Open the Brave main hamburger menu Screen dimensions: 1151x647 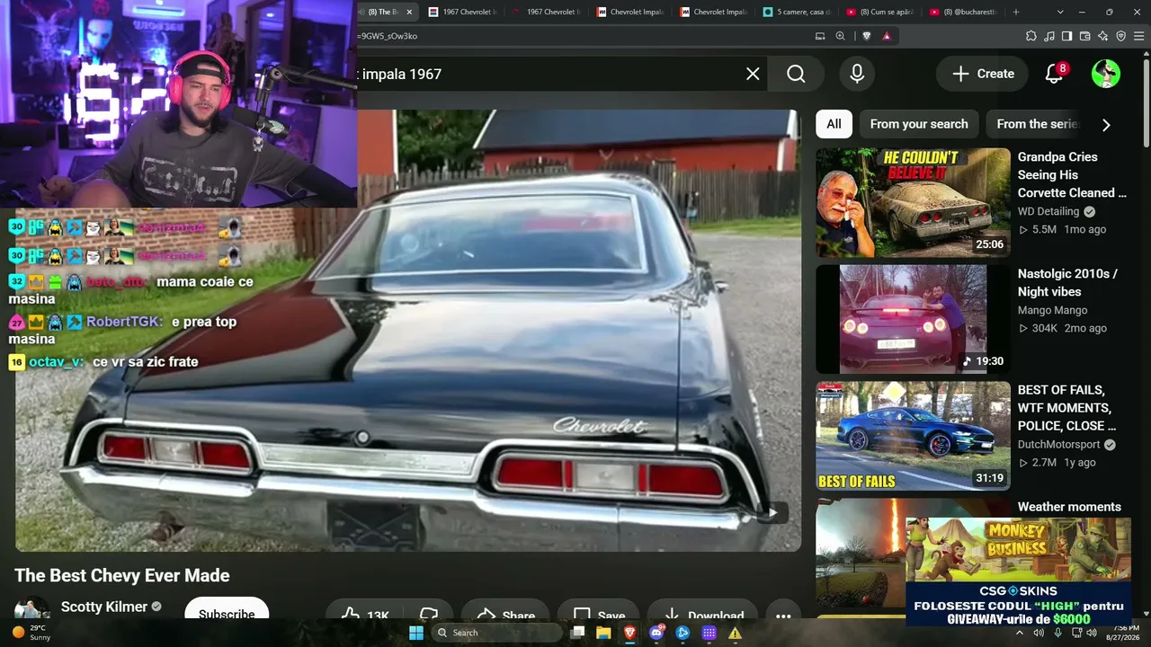[1139, 36]
